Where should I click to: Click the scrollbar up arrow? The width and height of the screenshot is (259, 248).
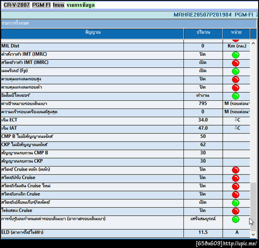(x=253, y=44)
